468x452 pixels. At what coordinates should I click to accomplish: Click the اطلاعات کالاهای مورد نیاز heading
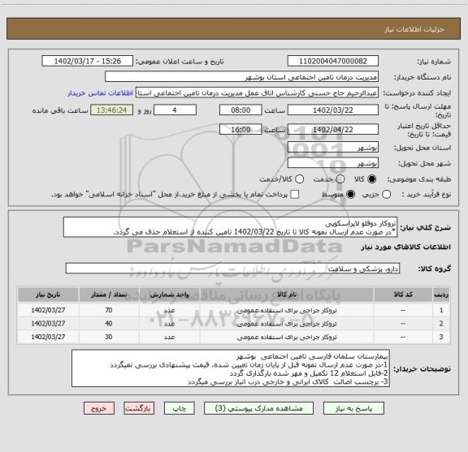406,248
